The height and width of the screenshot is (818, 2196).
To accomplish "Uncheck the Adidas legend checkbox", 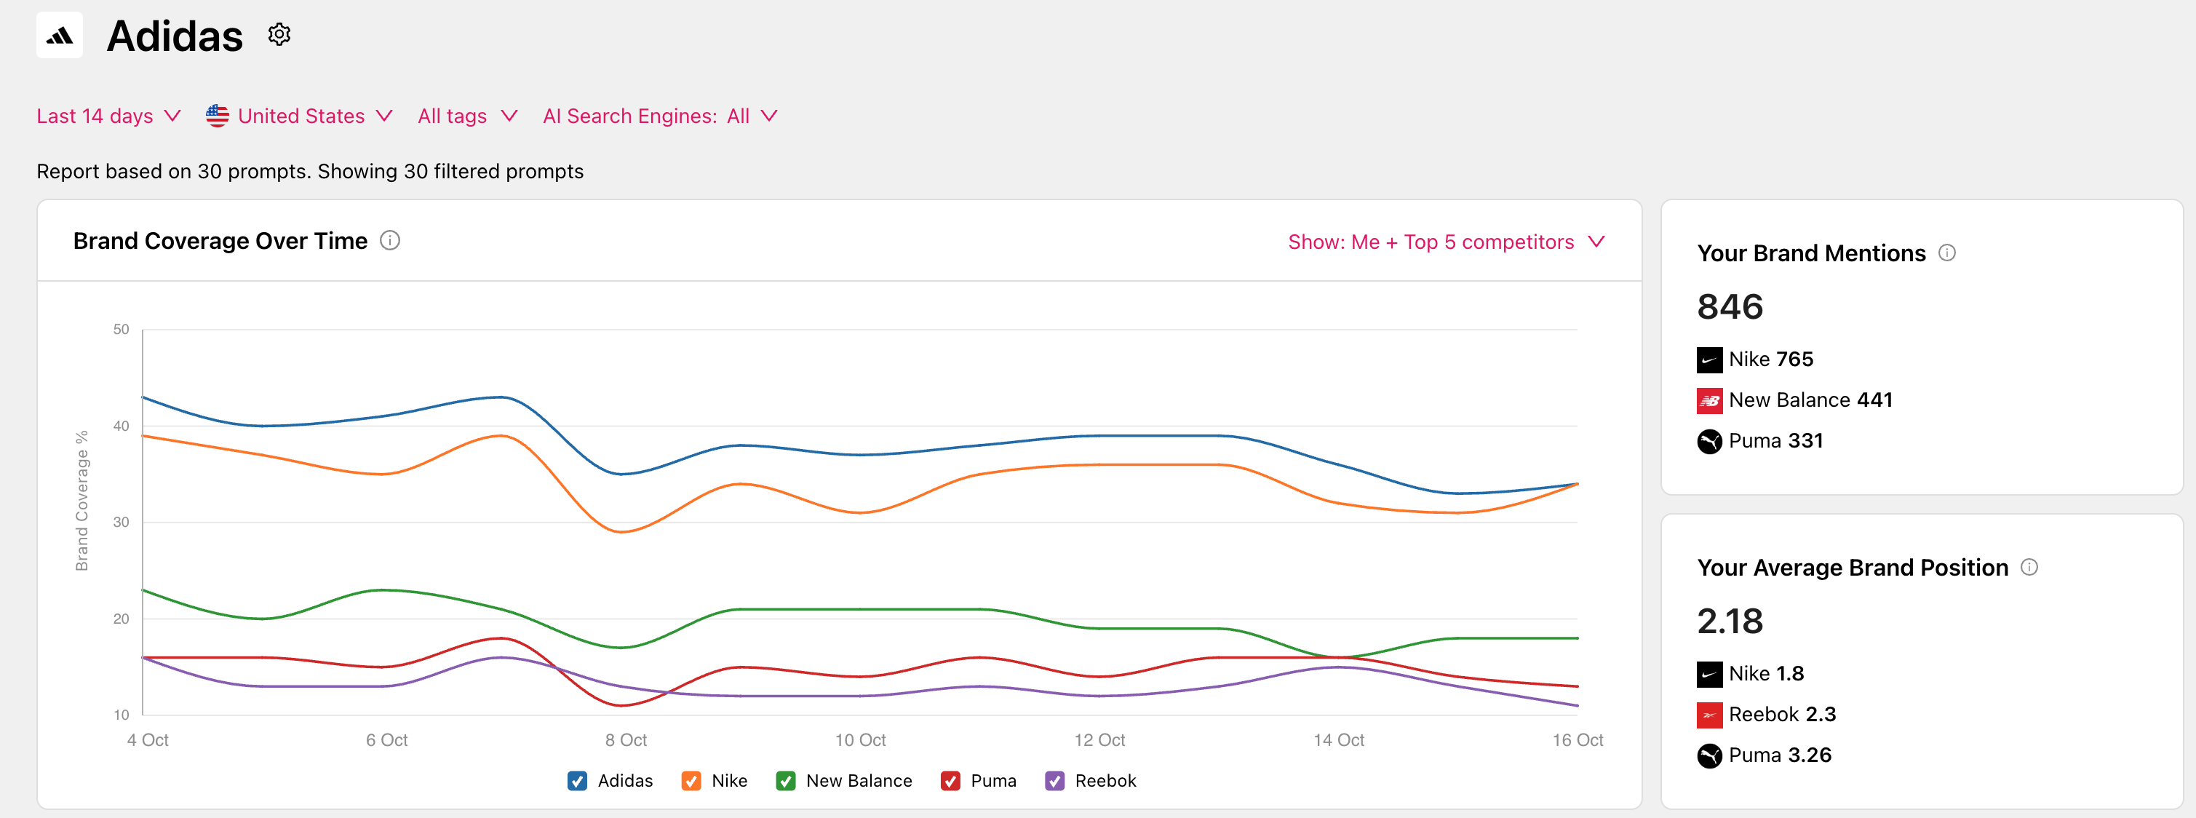I will pyautogui.click(x=577, y=782).
